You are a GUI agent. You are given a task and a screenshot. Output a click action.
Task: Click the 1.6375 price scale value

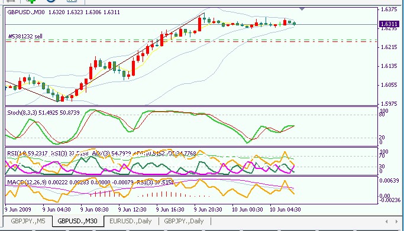click(x=389, y=9)
